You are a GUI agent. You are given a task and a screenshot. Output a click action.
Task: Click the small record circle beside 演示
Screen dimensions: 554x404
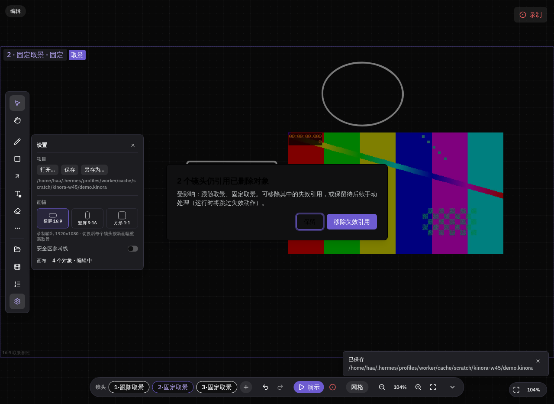[332, 387]
